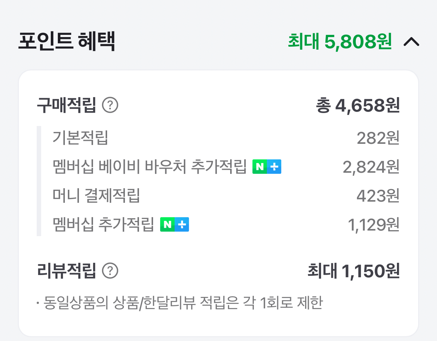
Task: Select the 기본적립 row label
Action: 80,139
